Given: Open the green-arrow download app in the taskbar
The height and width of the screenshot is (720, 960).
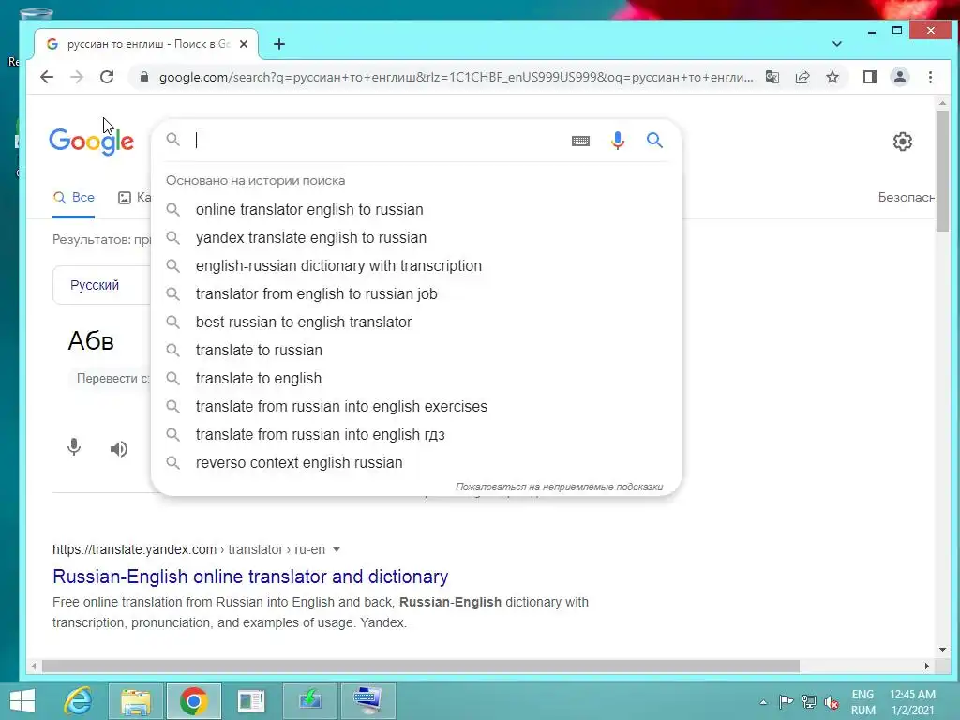Looking at the screenshot, I should [x=309, y=701].
